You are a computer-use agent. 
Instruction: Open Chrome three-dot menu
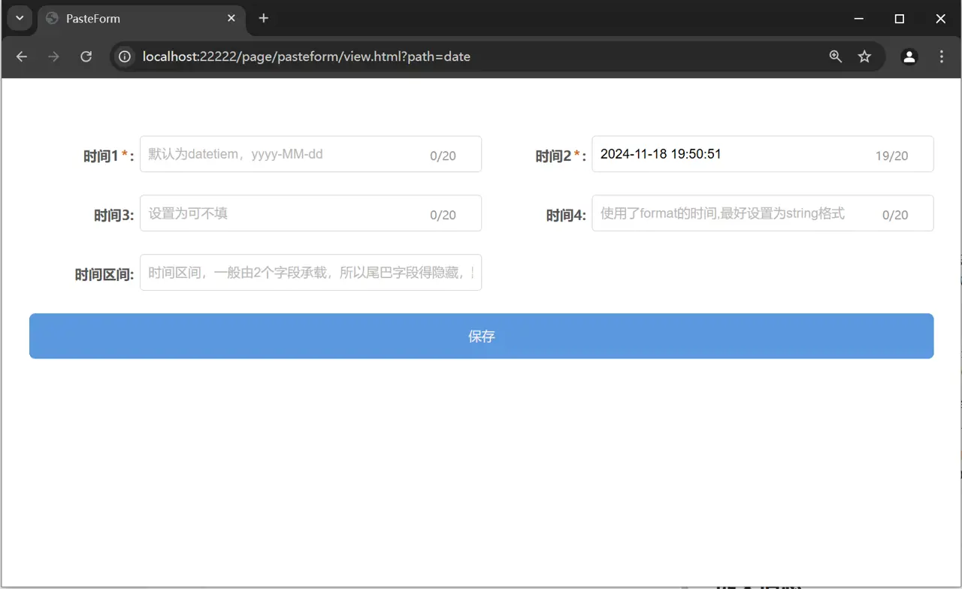coord(942,56)
